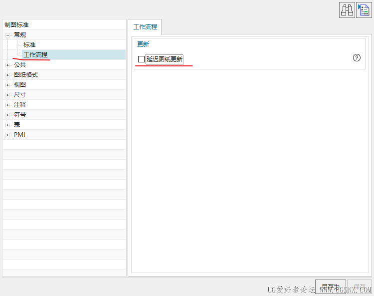
Task: Select the 常规 tree label
Action: click(20, 34)
